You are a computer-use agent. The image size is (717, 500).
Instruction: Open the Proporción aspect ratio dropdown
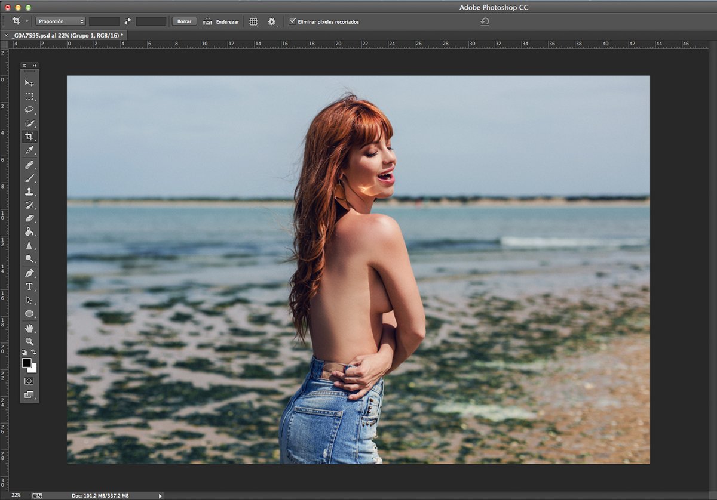tap(60, 21)
